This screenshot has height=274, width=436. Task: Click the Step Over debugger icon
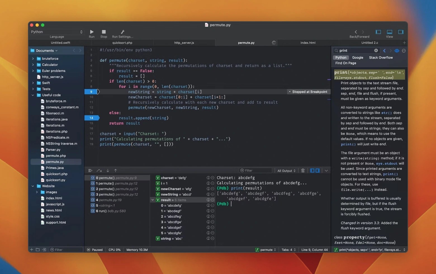pos(99,170)
